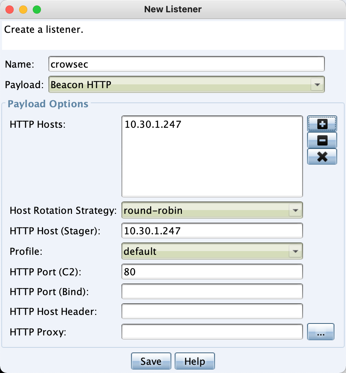
Task: Focus the HTTP Host Header field
Action: (212, 311)
